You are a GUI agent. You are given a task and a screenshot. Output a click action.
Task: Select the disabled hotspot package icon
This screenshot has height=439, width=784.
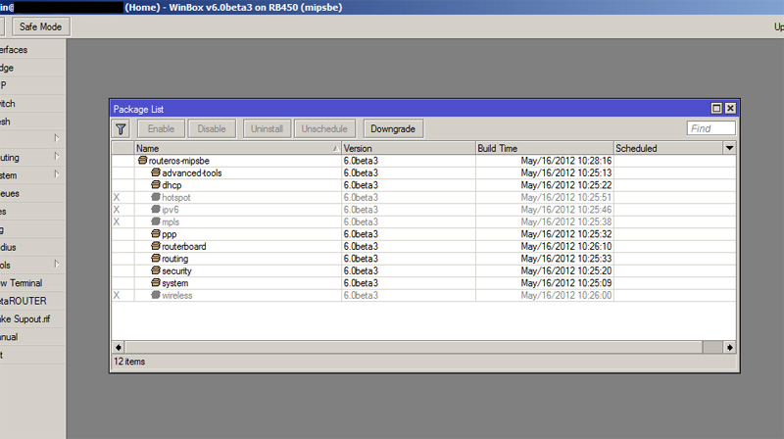click(x=156, y=197)
